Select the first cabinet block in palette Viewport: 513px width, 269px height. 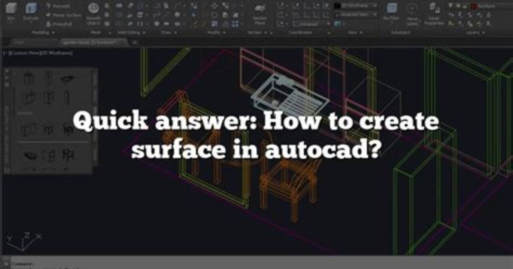click(29, 78)
